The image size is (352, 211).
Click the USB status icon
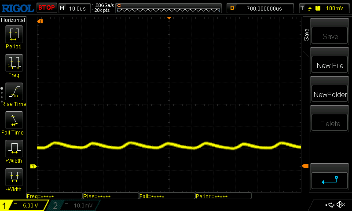(x=330, y=205)
